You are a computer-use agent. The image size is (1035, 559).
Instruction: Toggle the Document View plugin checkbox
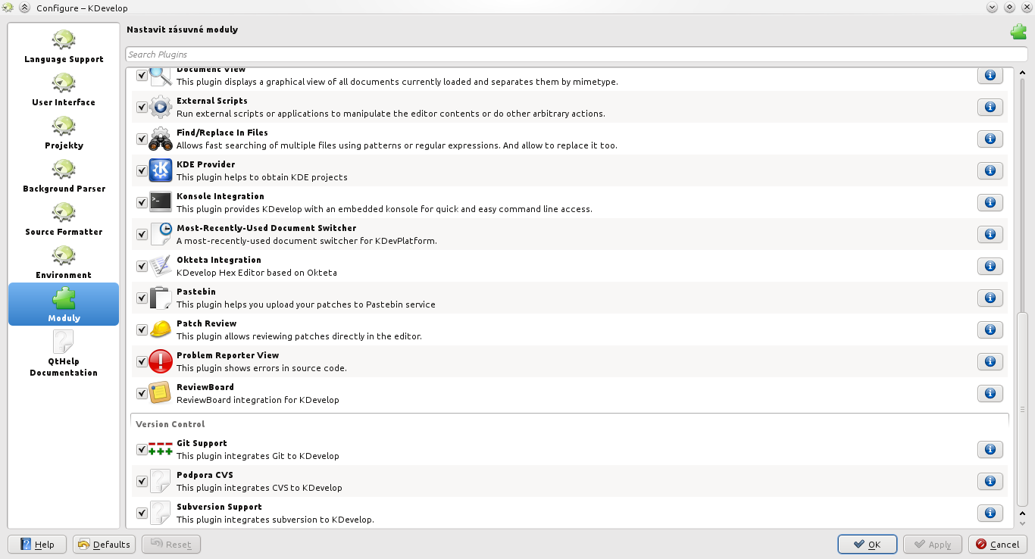pyautogui.click(x=142, y=75)
